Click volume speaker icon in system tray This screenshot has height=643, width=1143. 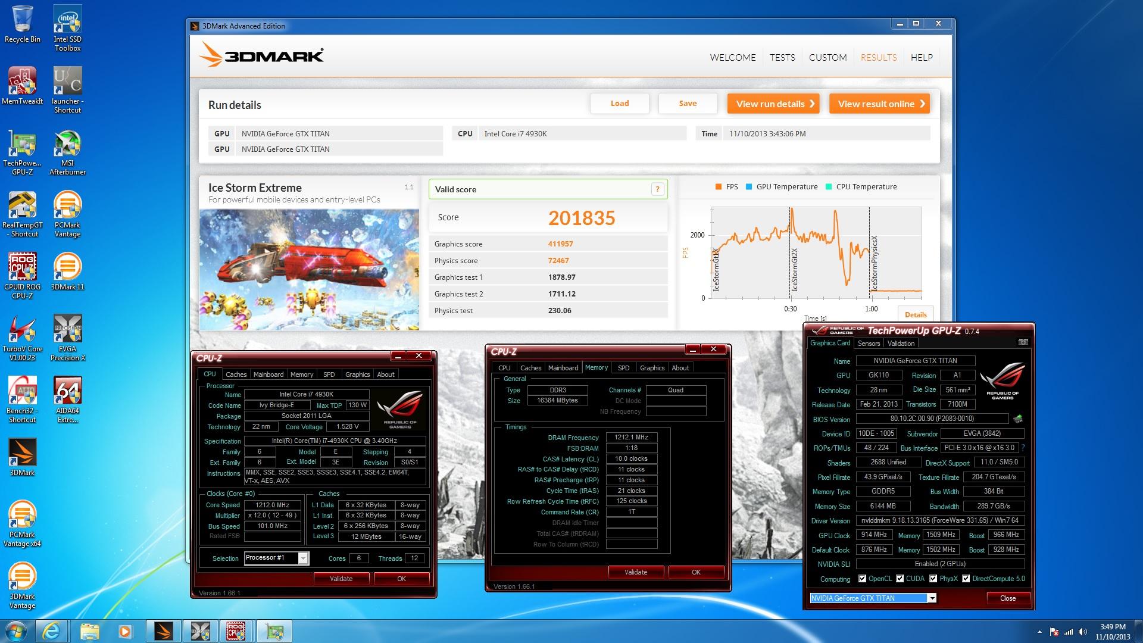pyautogui.click(x=1082, y=631)
